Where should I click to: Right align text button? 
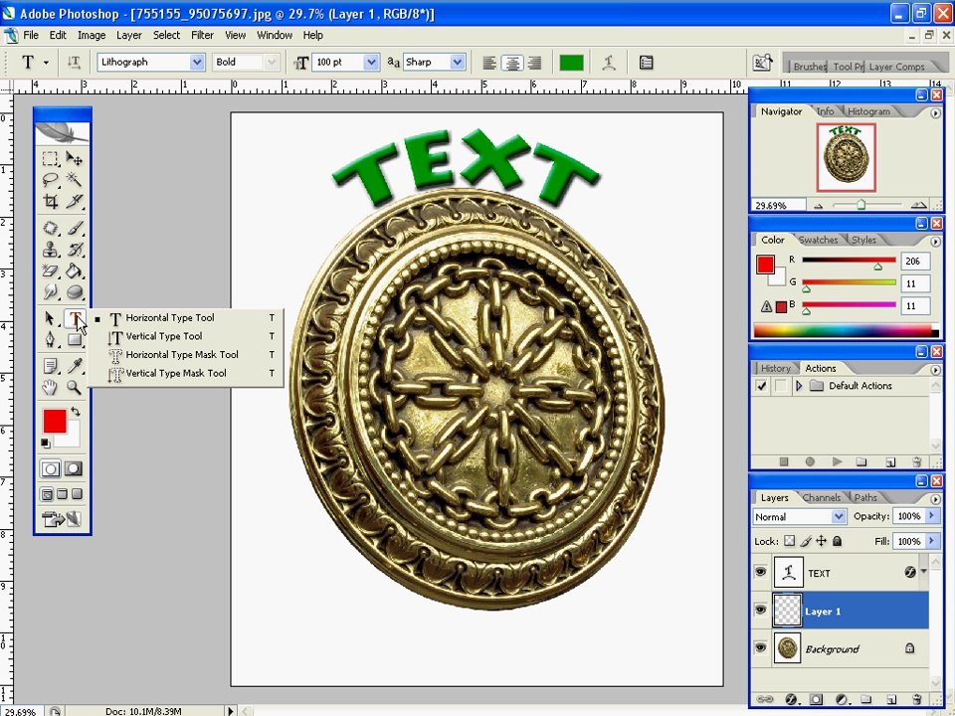[x=535, y=62]
